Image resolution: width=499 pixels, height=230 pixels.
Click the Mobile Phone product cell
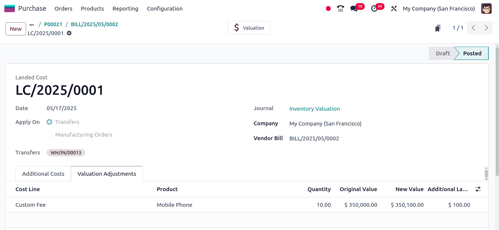(x=174, y=205)
